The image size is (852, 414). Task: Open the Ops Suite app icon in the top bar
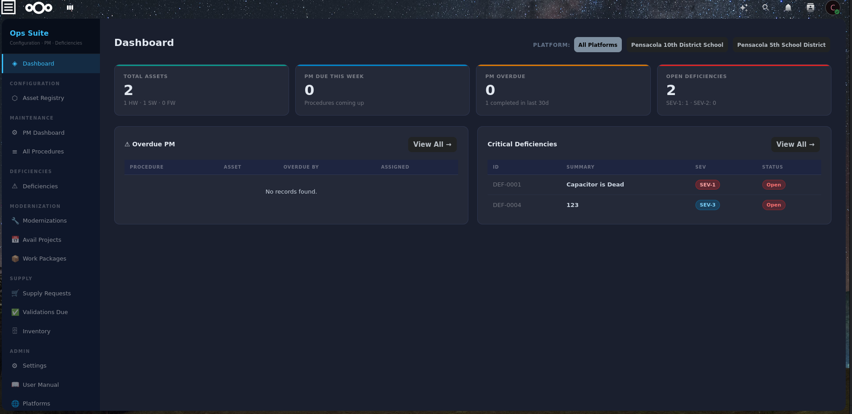(70, 8)
